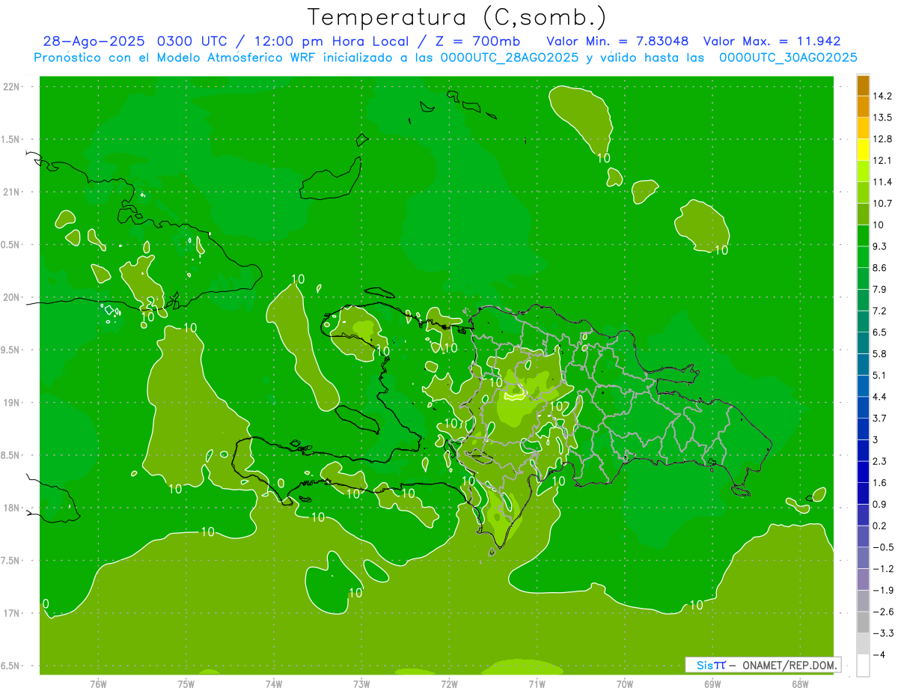Image resolution: width=898 pixels, height=694 pixels.
Task: Click the blue swatch between 3.7 and 4.4
Action: (863, 407)
